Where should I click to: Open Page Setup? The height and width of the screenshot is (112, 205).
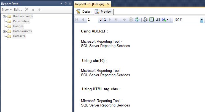158,20
